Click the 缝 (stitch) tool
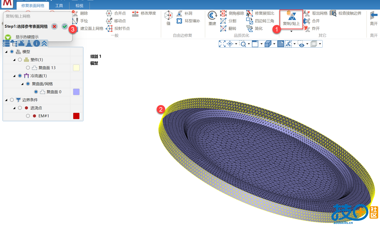Image resolution: width=380 pixels, height=226 pixels. click(169, 18)
